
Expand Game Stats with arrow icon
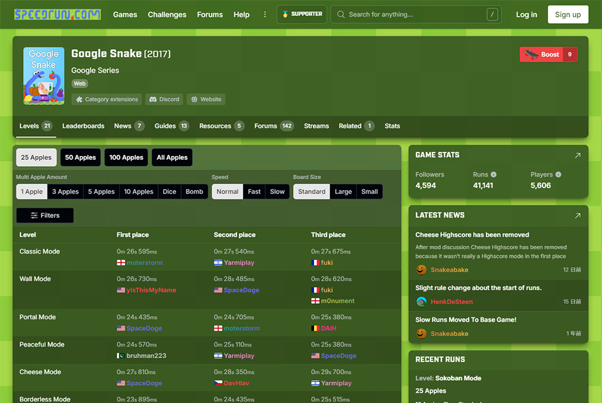577,155
